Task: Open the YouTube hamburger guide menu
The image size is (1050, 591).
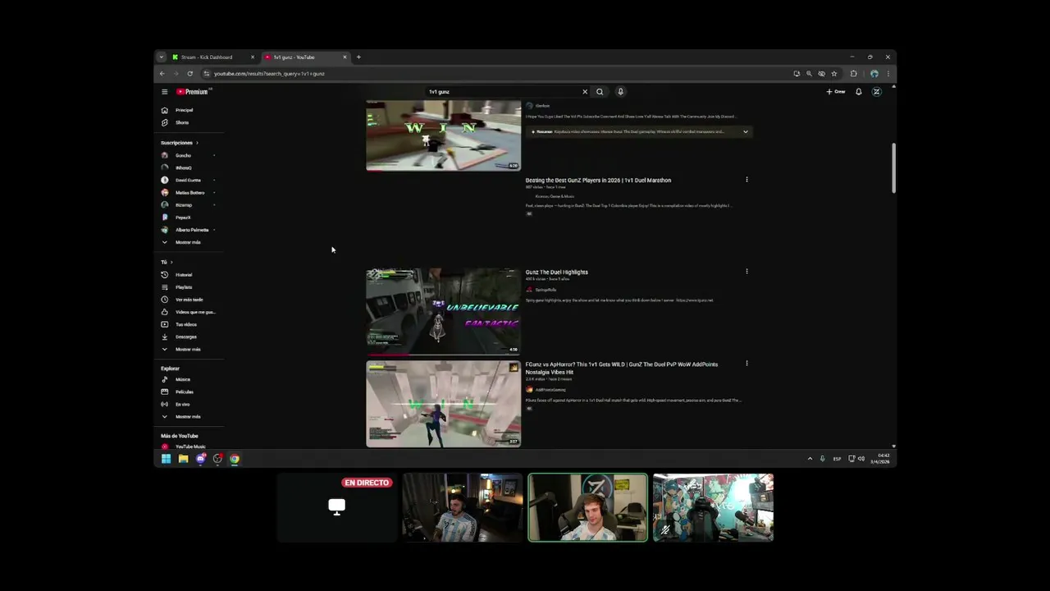Action: tap(164, 92)
